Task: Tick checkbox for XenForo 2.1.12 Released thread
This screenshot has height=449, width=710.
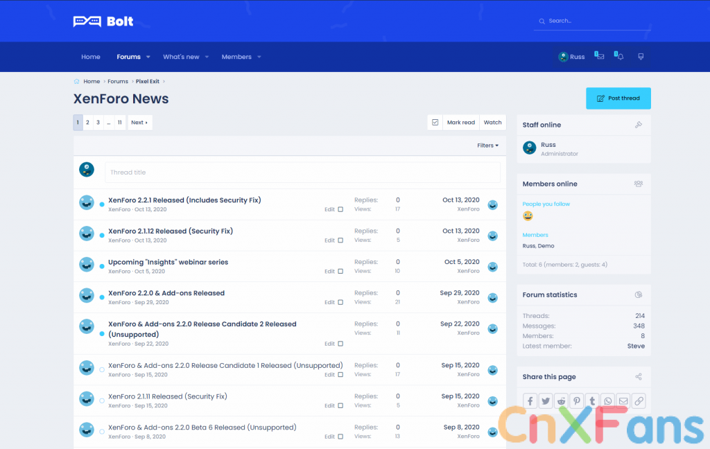Action: click(x=340, y=240)
